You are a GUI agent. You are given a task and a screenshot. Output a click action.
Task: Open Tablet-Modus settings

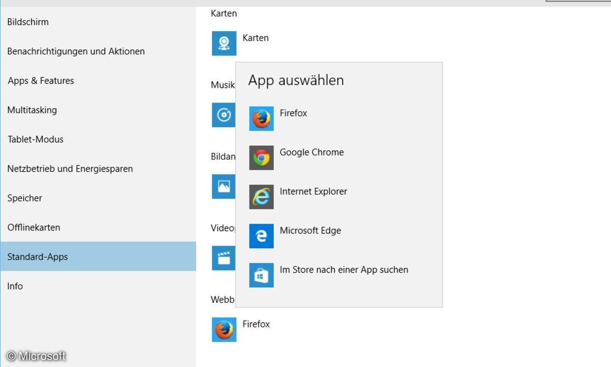pyautogui.click(x=98, y=139)
